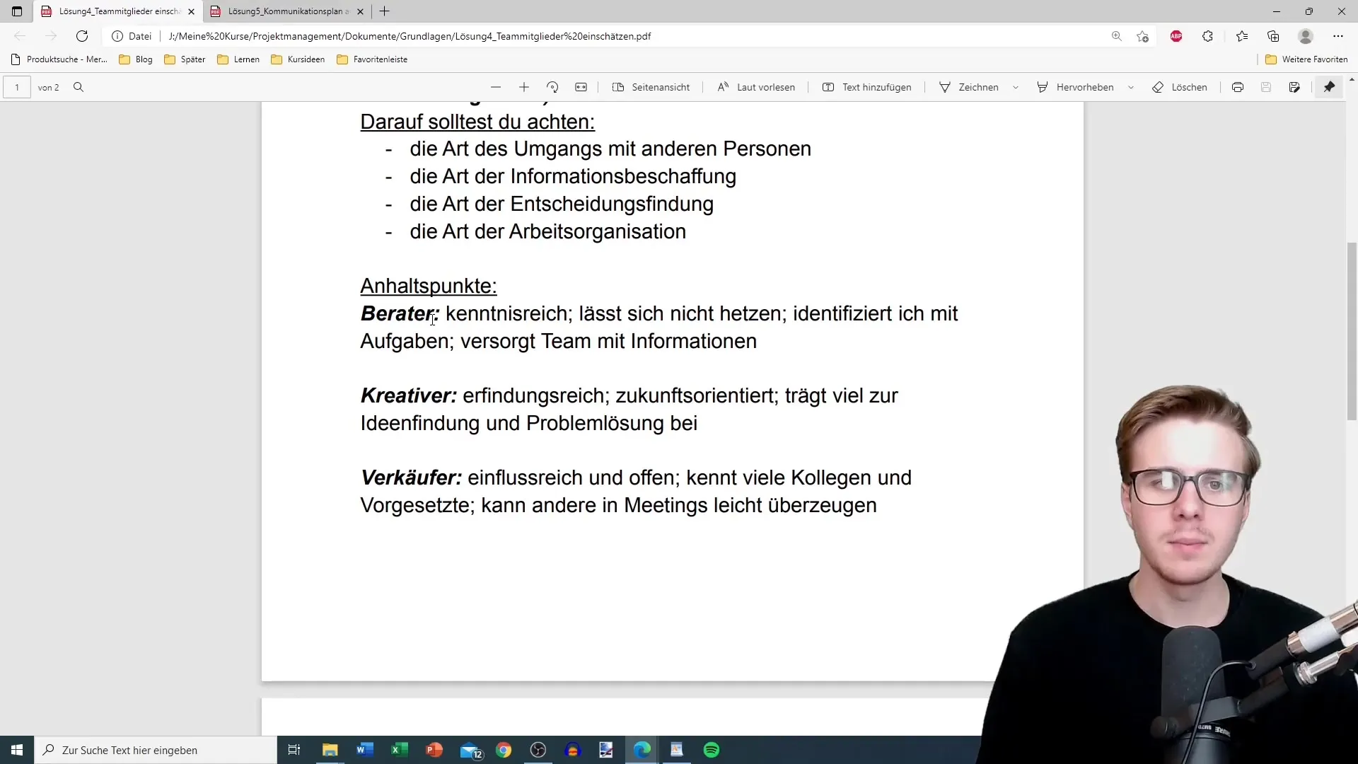Screen dimensions: 1358x764
Task: Click the word 'Kreativer:' in PDF
Action: point(409,395)
